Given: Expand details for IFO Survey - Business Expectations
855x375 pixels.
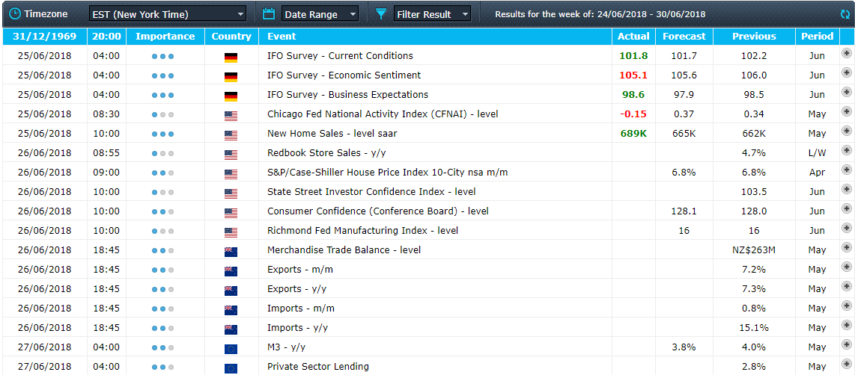Looking at the screenshot, I should [846, 93].
